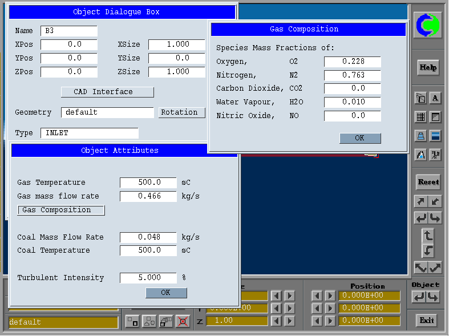Open the Help button
The width and height of the screenshot is (449, 336).
point(428,67)
